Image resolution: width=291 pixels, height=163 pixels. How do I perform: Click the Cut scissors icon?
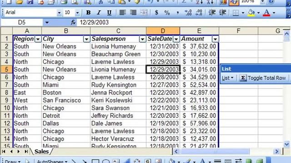pos(100,2)
